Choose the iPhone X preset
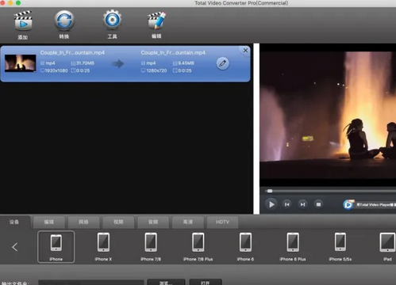This screenshot has height=285, width=396. (x=103, y=247)
